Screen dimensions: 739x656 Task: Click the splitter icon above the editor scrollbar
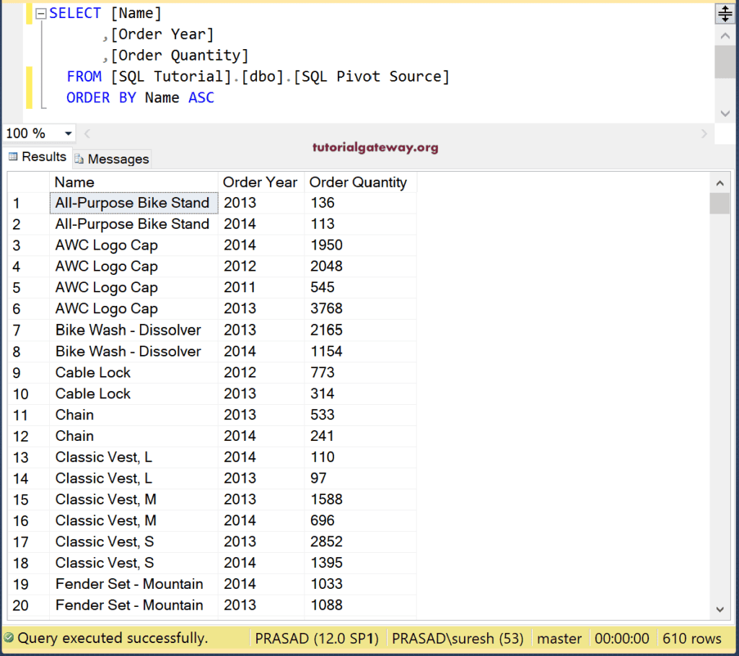click(725, 13)
